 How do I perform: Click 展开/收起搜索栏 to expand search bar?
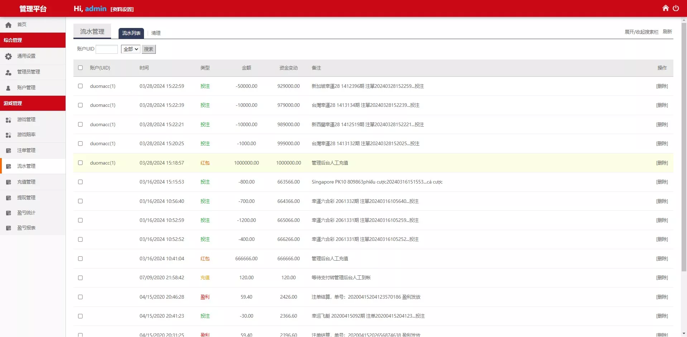point(641,32)
